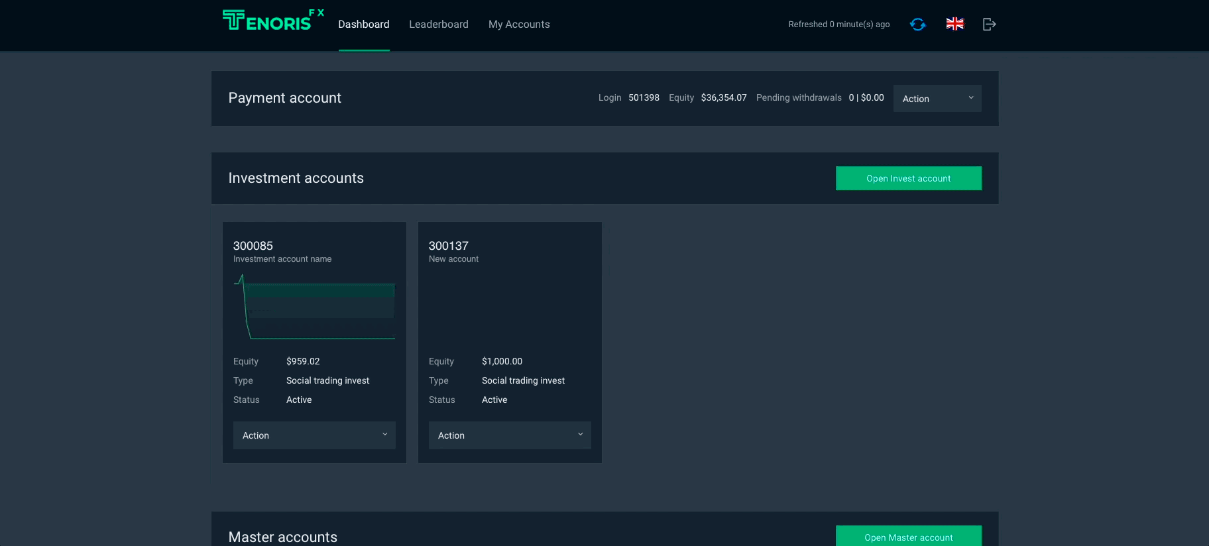Image resolution: width=1209 pixels, height=546 pixels.
Task: Click the logout icon
Action: 989,25
